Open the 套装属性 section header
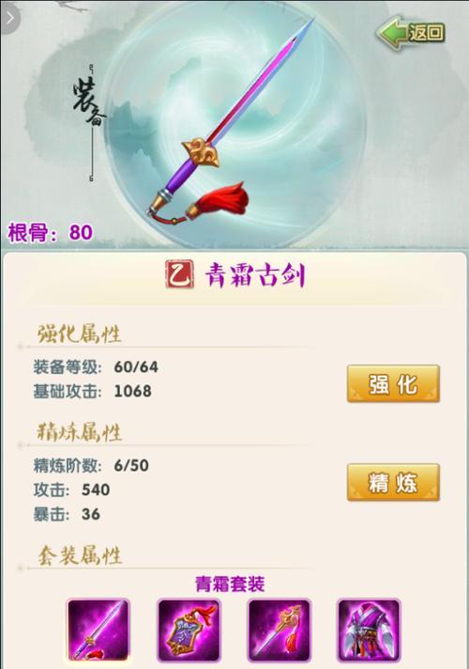 click(80, 555)
